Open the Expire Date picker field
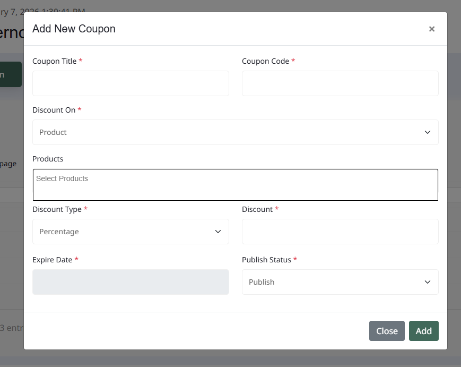 pos(131,282)
